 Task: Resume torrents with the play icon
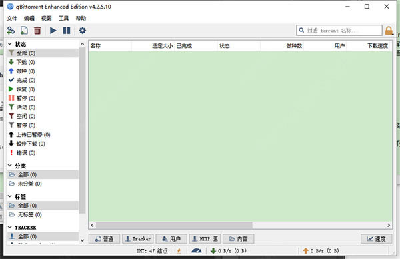(53, 31)
